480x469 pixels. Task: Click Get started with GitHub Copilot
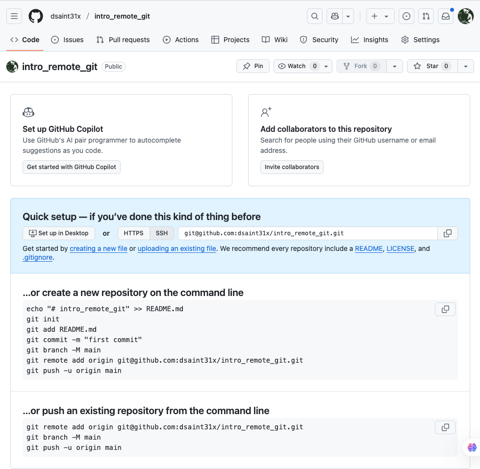click(x=71, y=167)
